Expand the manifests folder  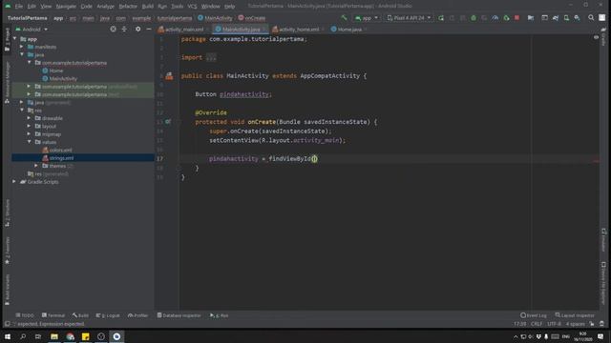coord(22,47)
